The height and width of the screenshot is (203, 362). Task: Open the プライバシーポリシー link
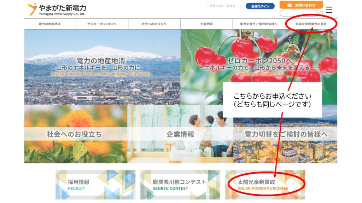[x=224, y=6]
